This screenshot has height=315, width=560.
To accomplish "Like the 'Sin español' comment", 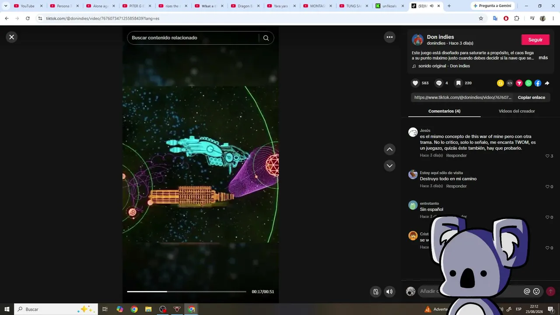I will click(x=547, y=217).
